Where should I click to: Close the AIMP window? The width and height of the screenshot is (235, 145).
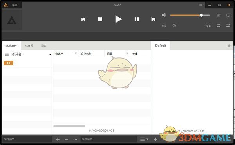(x=229, y=5)
